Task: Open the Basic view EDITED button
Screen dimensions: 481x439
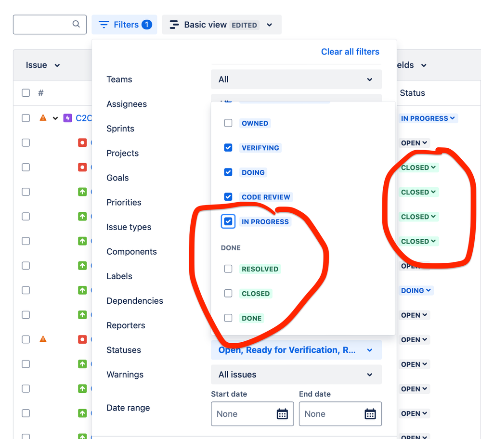Action: coord(221,25)
